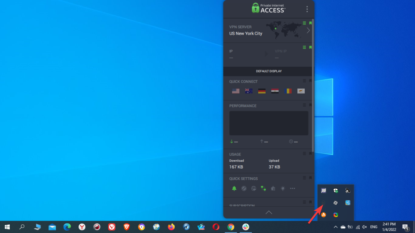Toggle the port forwarding quick setting icon
The image size is (415, 233).
click(x=263, y=188)
